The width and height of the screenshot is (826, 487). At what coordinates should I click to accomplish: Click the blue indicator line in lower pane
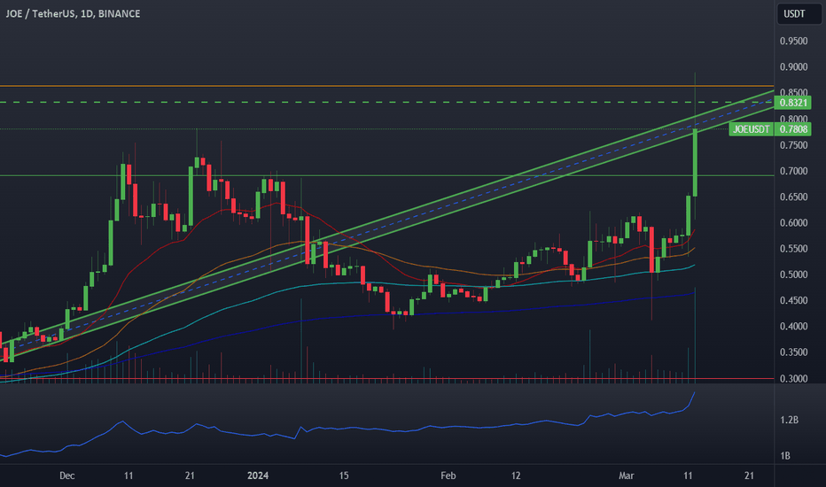347,429
